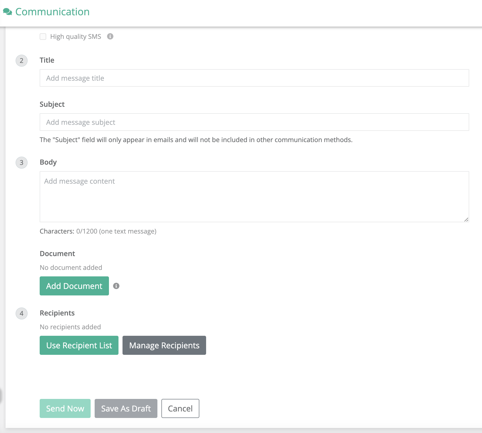Screen dimensions: 482x433
Task: Click the Add Document button
Action: 74,286
